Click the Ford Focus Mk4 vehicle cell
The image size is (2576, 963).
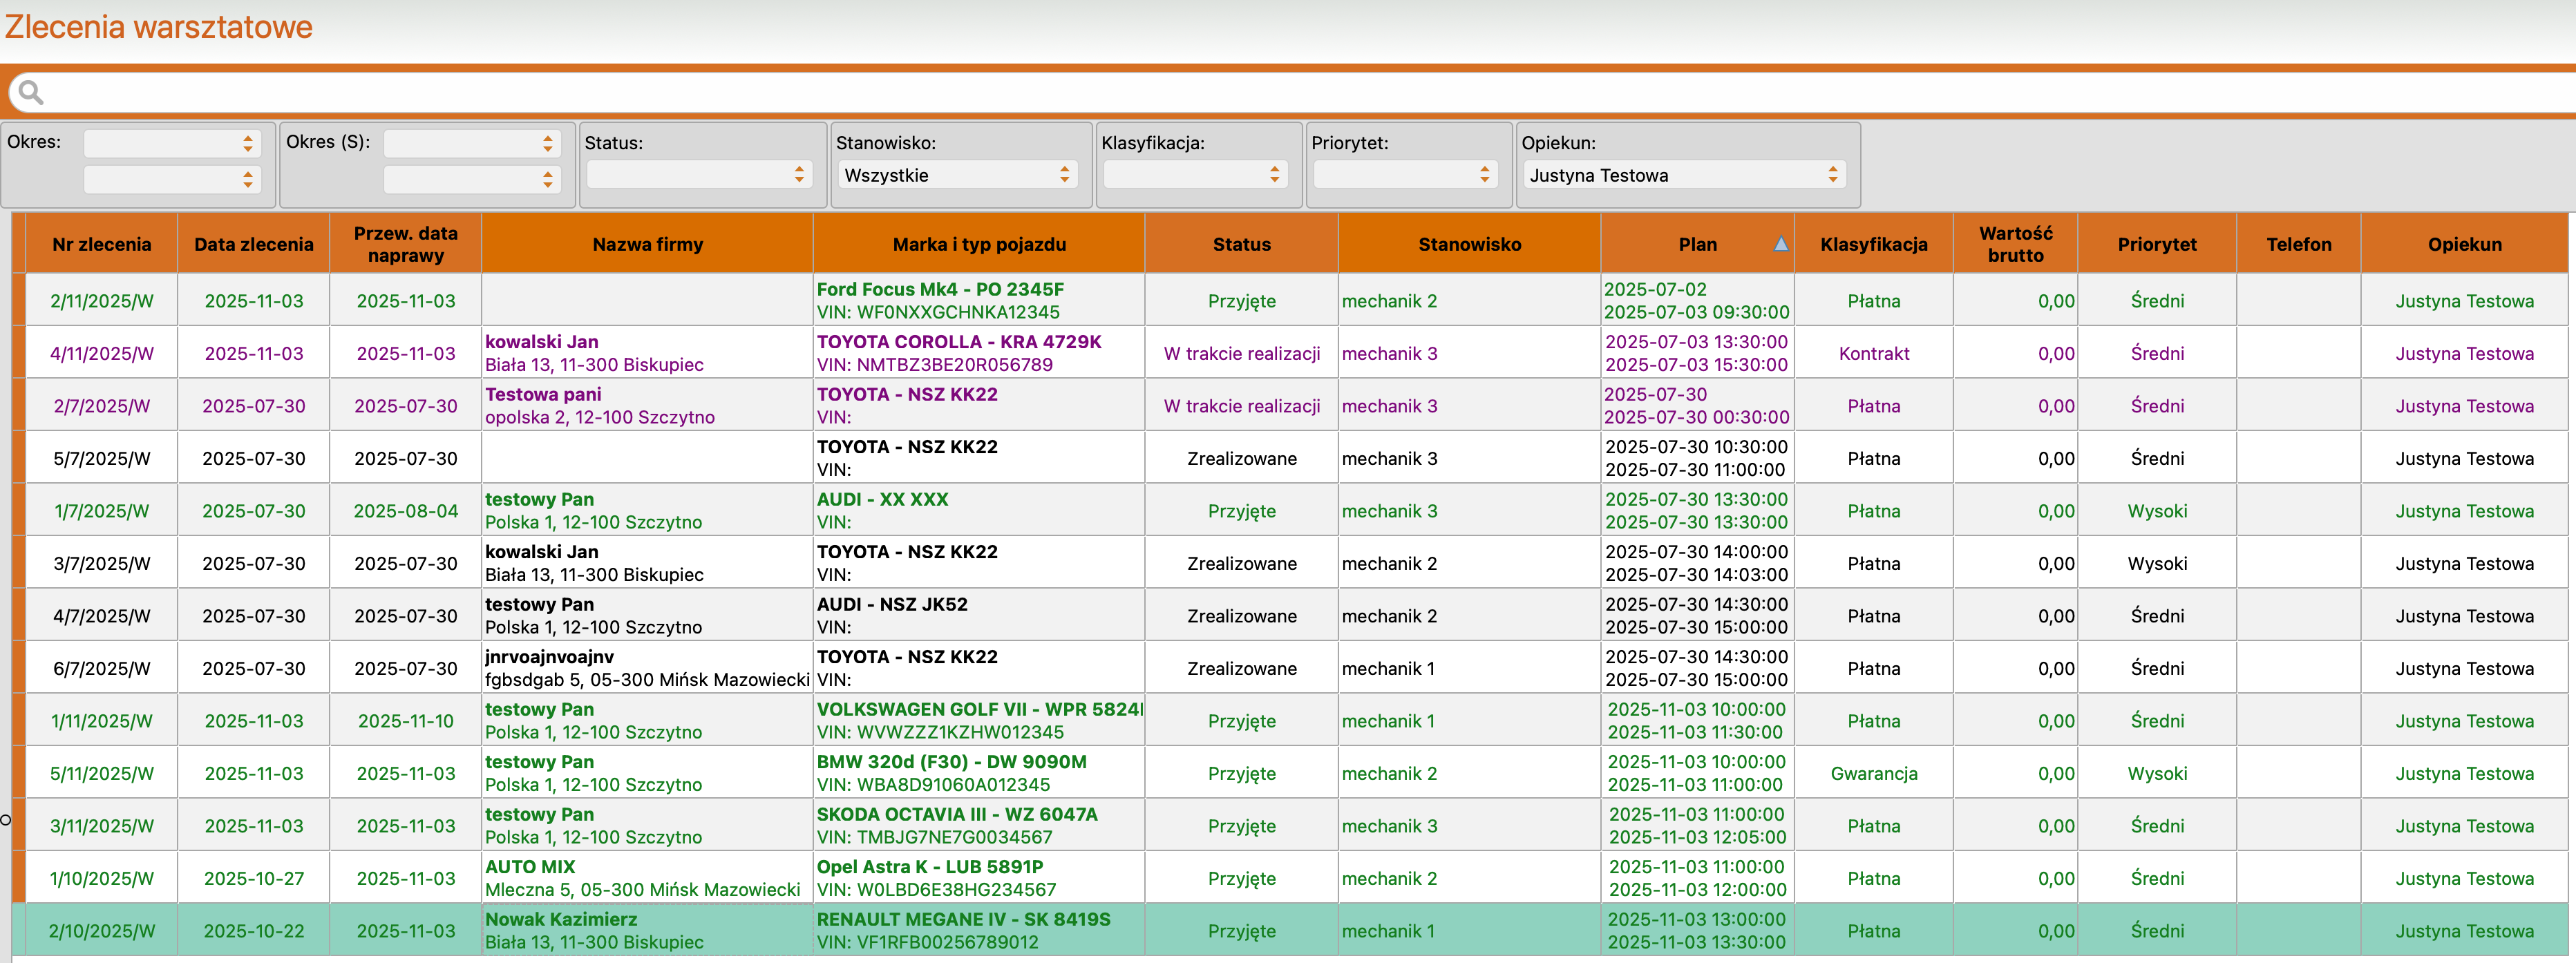[x=939, y=290]
